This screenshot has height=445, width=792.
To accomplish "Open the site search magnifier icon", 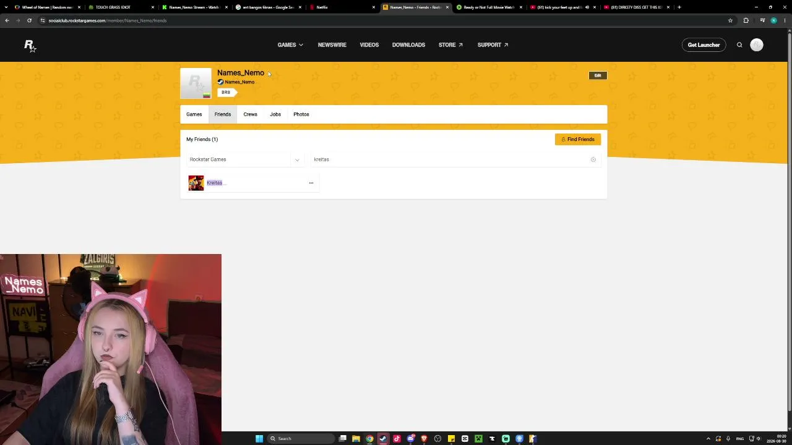I will [x=739, y=45].
